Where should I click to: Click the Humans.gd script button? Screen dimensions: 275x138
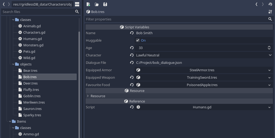coord(202,107)
